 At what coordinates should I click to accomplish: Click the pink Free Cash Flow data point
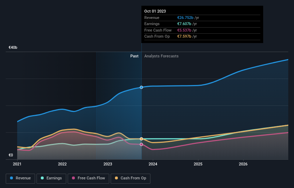click(141, 145)
